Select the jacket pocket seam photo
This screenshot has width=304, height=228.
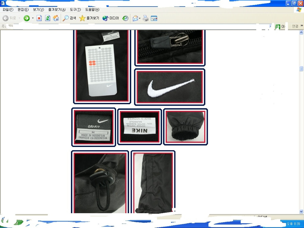[153, 182]
